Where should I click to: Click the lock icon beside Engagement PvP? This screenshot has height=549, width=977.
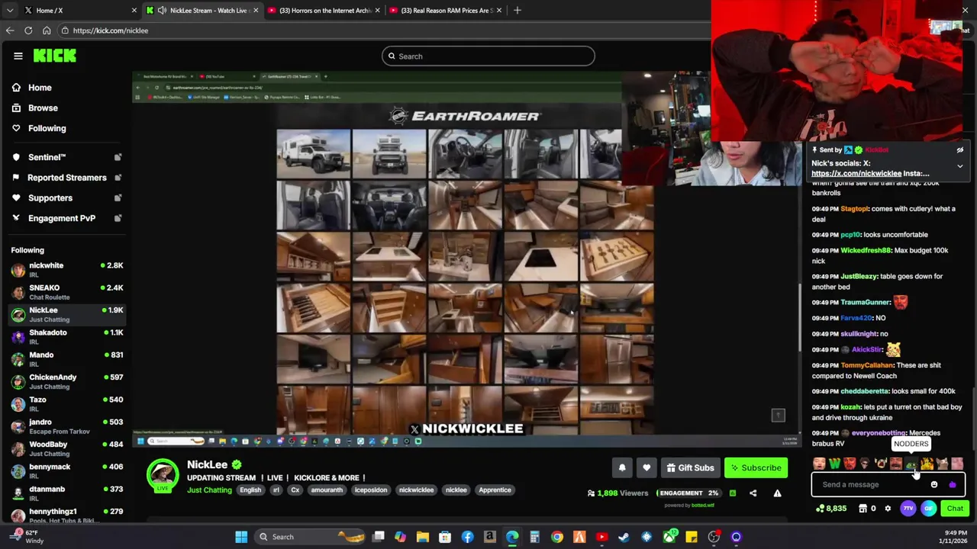click(118, 218)
